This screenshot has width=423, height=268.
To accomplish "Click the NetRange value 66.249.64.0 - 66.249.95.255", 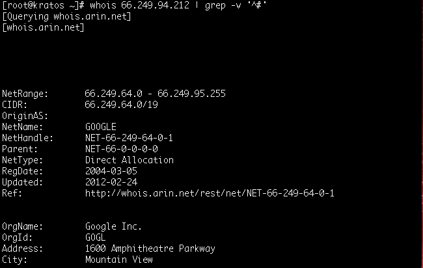I will pyautogui.click(x=155, y=94).
